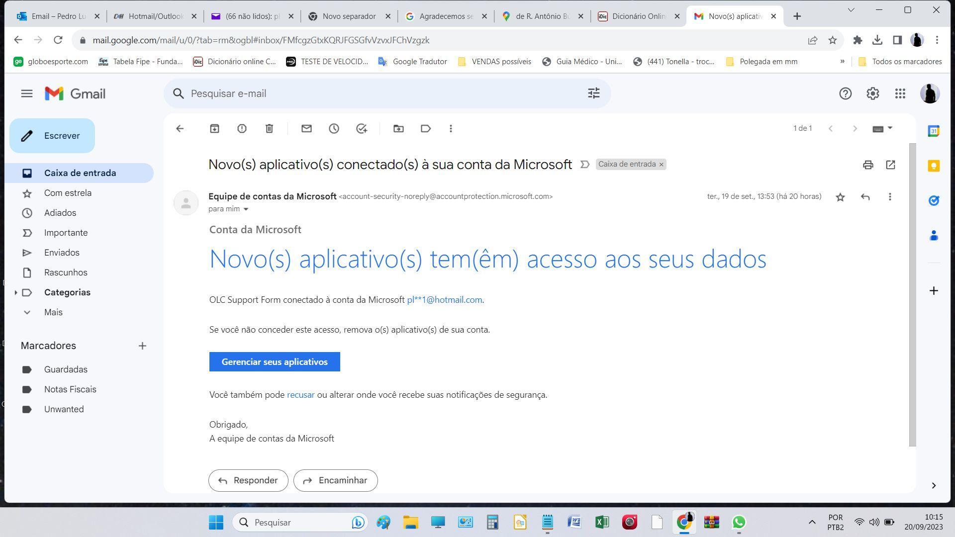Open WhatsApp from the taskbar
This screenshot has height=537, width=955.
click(739, 523)
